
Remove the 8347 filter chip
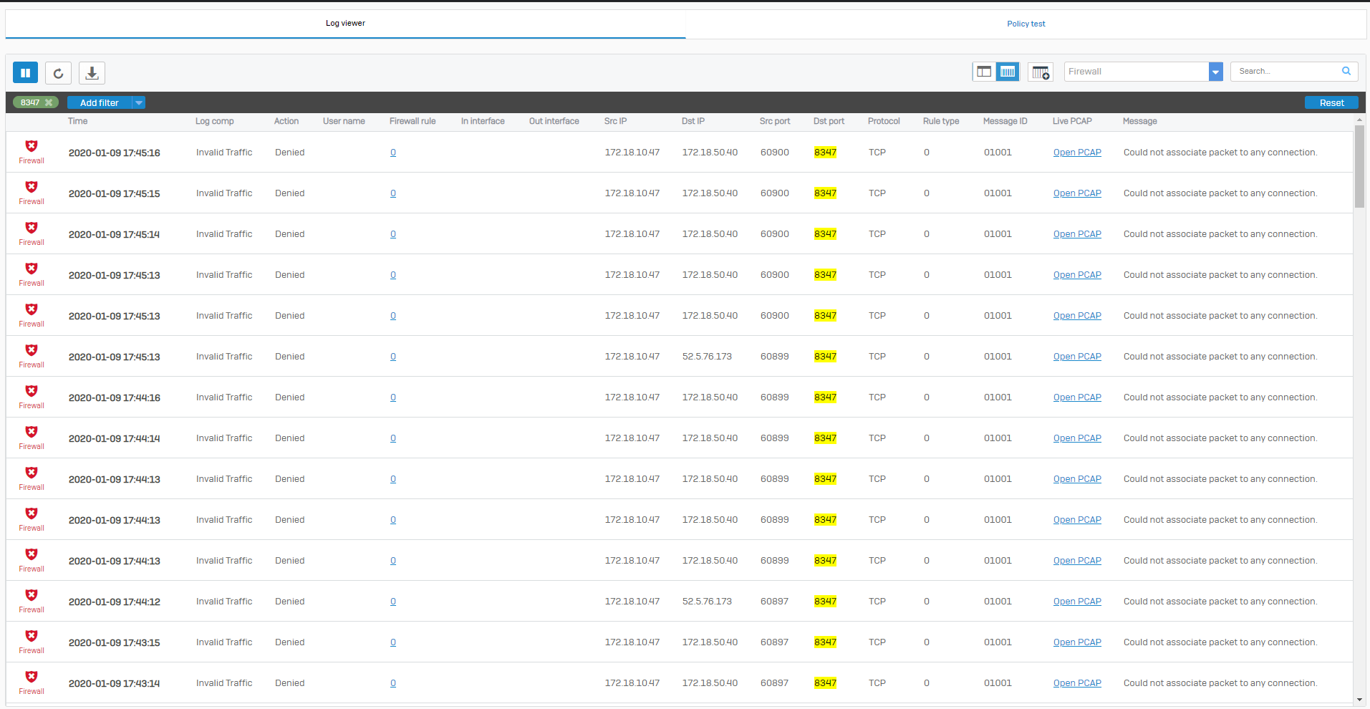49,102
